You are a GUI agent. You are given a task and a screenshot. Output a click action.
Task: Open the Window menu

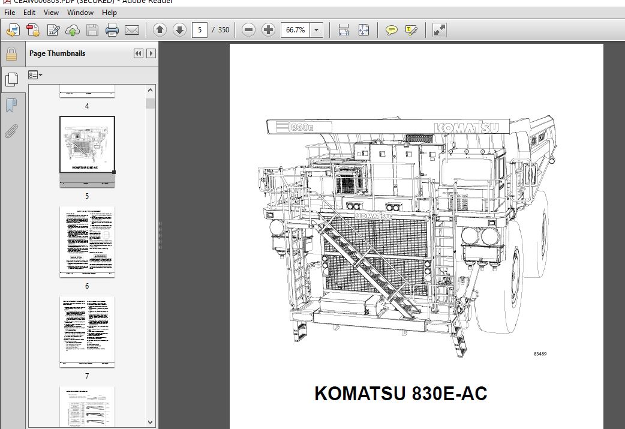[x=80, y=12]
